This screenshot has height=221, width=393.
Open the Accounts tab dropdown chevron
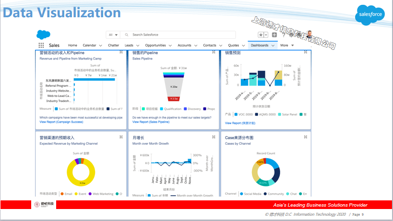tap(196, 46)
